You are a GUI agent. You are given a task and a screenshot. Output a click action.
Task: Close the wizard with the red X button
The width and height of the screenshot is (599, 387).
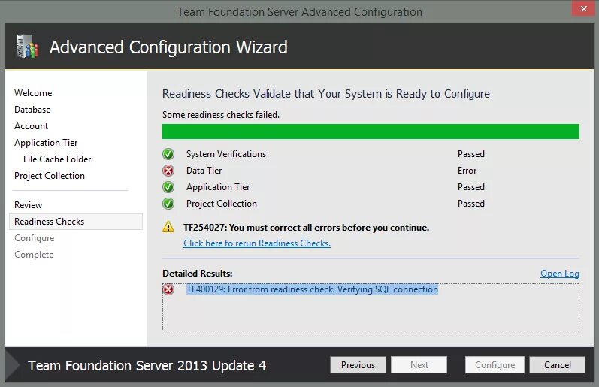tap(583, 8)
